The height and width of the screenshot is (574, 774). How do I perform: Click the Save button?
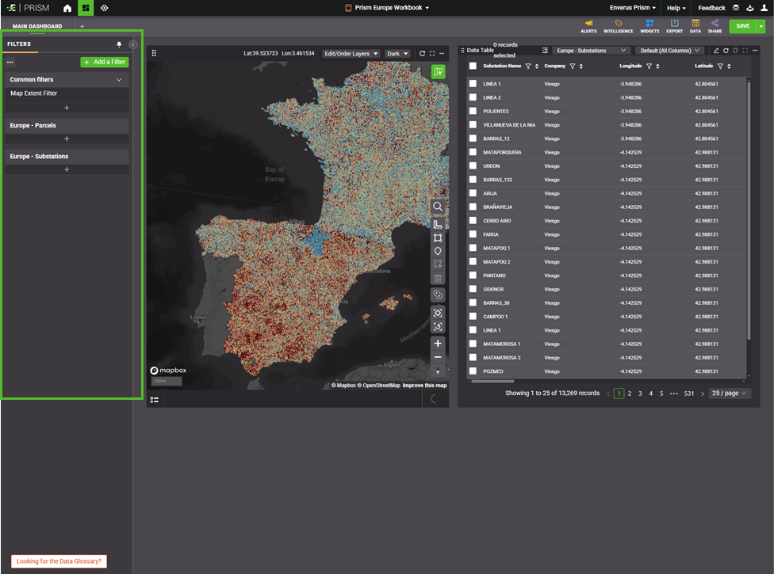click(x=742, y=26)
